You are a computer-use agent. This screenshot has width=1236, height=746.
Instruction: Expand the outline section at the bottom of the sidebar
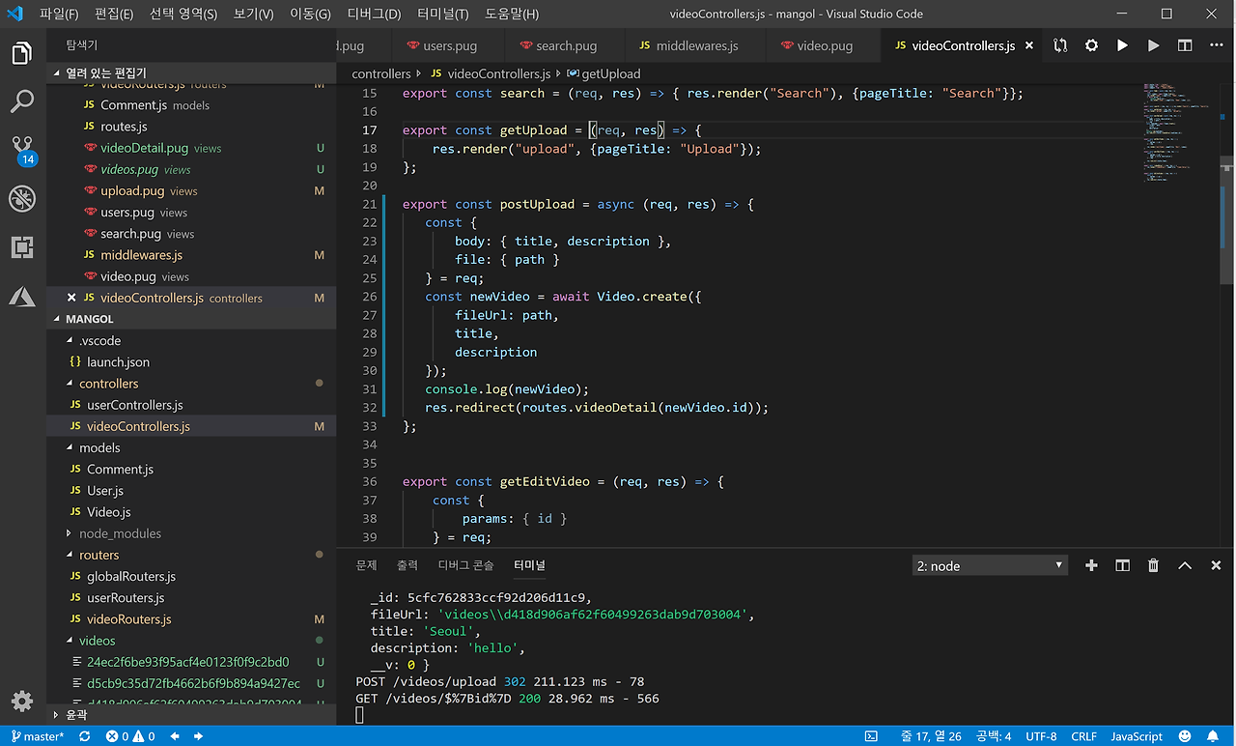point(75,715)
